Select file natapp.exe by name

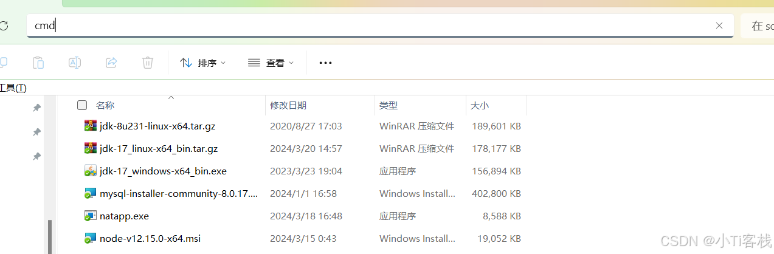click(x=124, y=216)
